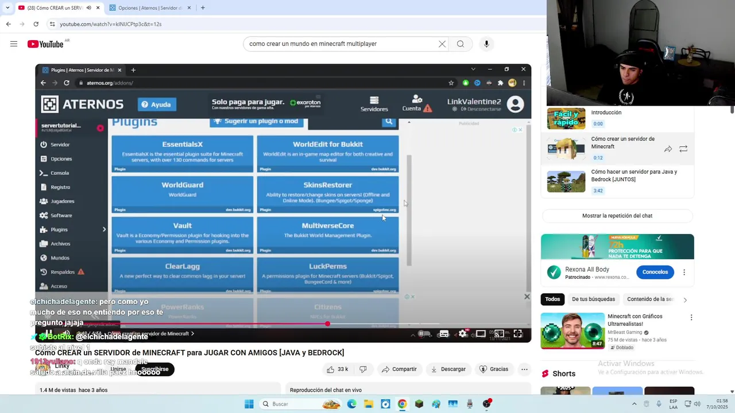Reload the page in the browser
The image size is (735, 413).
tap(36, 24)
